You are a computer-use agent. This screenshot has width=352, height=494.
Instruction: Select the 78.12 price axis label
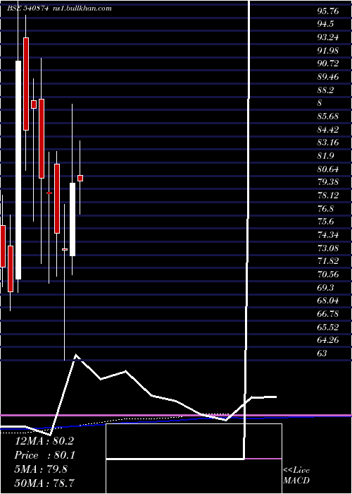pyautogui.click(x=328, y=195)
